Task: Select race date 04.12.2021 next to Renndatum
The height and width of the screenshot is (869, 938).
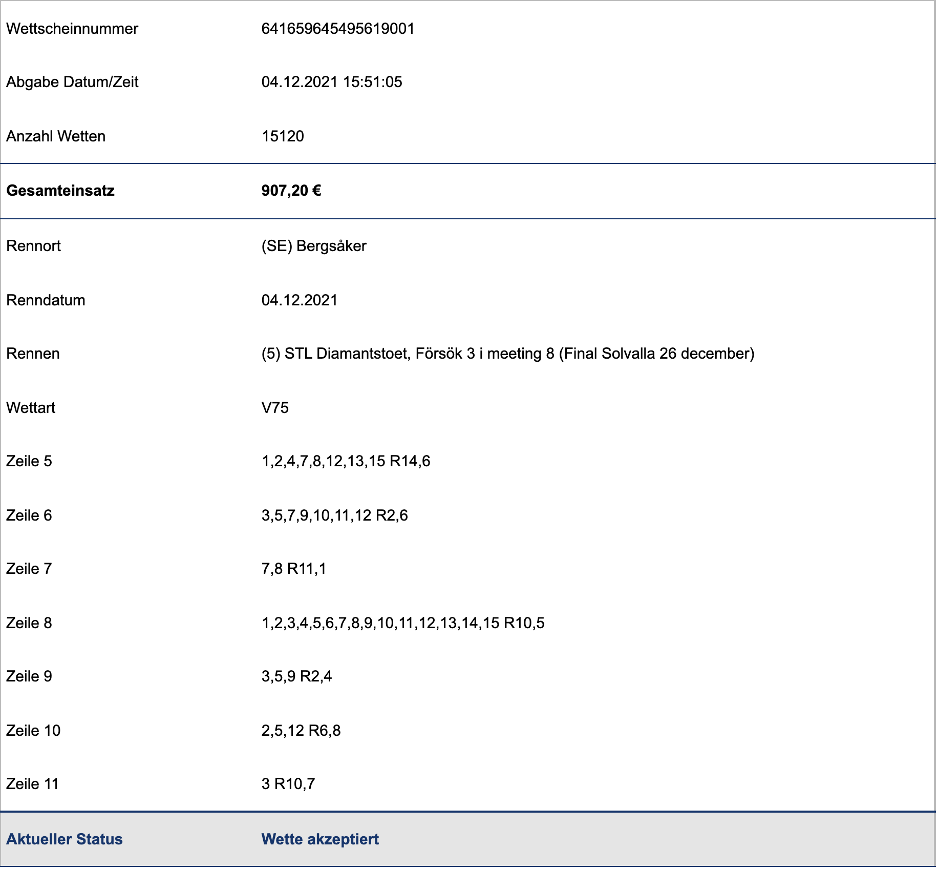Action: coord(300,300)
